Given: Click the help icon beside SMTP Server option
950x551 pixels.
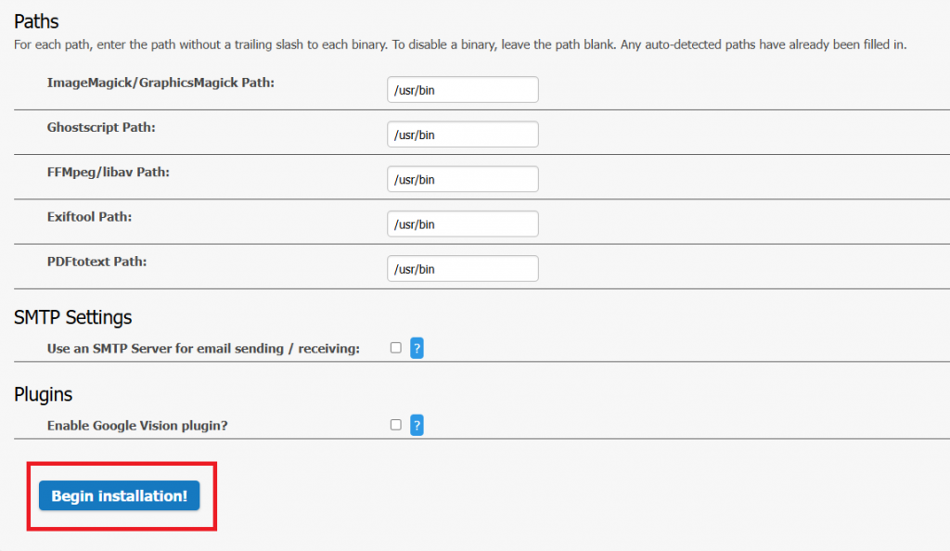Looking at the screenshot, I should 417,349.
